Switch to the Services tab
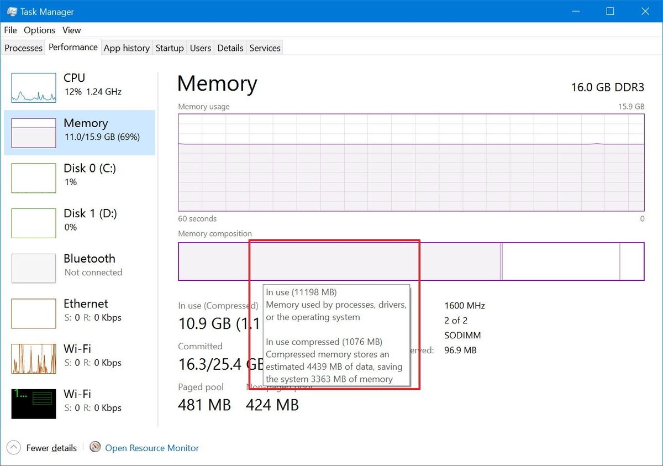The height and width of the screenshot is (466, 663). pos(264,48)
